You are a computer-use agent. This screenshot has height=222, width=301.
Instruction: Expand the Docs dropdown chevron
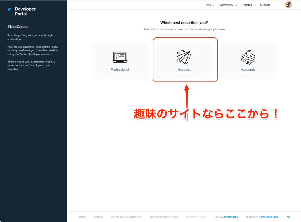pyautogui.click(x=214, y=5)
